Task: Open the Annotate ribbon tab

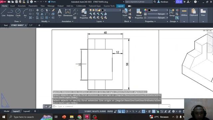Action: point(22,6)
